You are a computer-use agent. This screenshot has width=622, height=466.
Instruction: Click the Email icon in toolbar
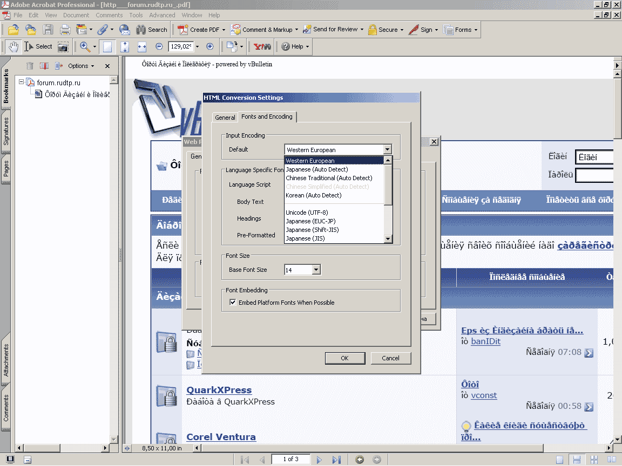click(125, 30)
